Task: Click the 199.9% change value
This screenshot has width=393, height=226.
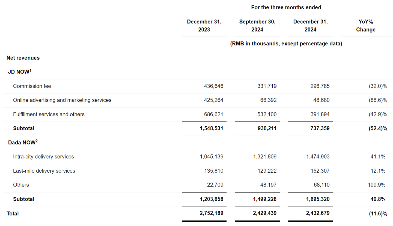Action: [x=377, y=185]
